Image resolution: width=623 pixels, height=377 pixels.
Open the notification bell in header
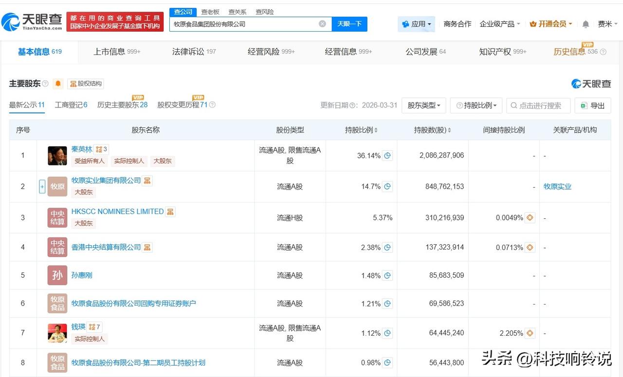[586, 24]
